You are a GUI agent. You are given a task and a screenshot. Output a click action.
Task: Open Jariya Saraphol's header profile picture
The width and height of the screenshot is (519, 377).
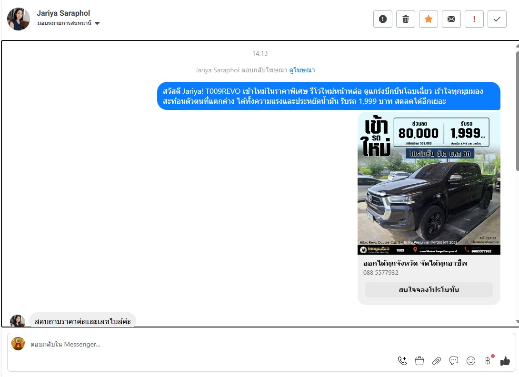click(19, 19)
